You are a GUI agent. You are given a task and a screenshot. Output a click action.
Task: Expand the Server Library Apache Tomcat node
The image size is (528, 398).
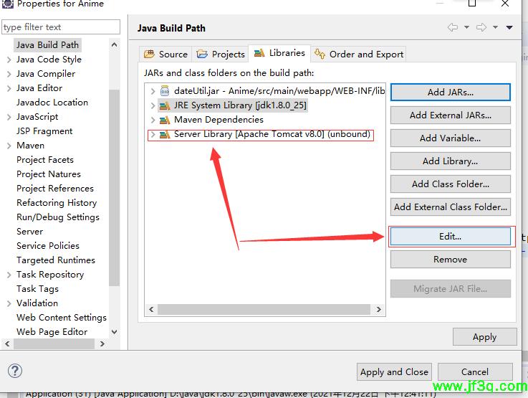pyautogui.click(x=153, y=134)
